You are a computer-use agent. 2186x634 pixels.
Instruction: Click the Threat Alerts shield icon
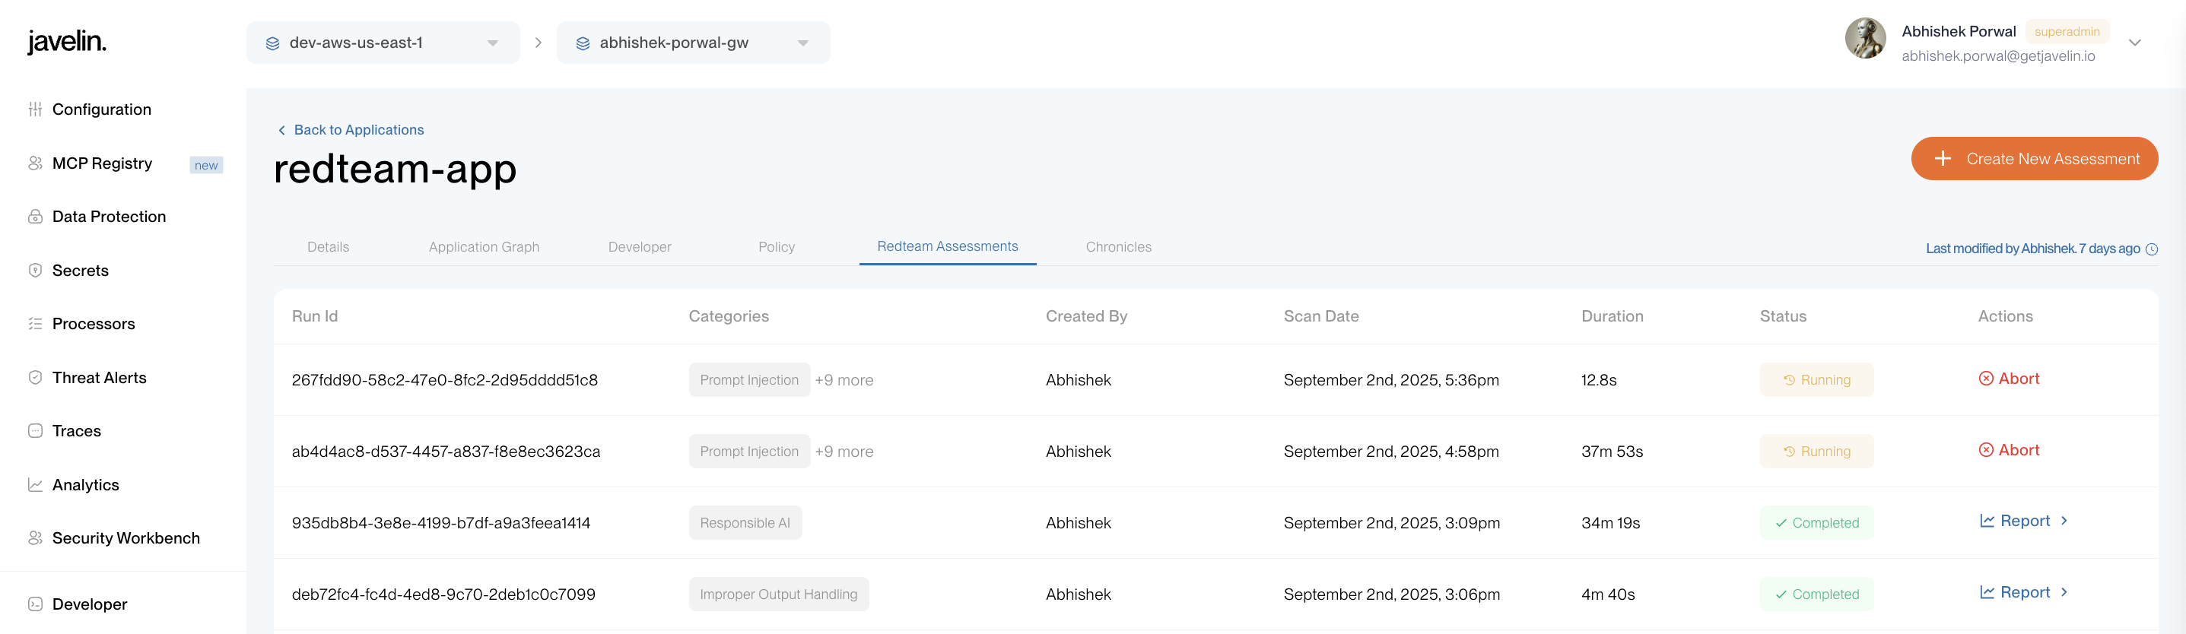[35, 377]
